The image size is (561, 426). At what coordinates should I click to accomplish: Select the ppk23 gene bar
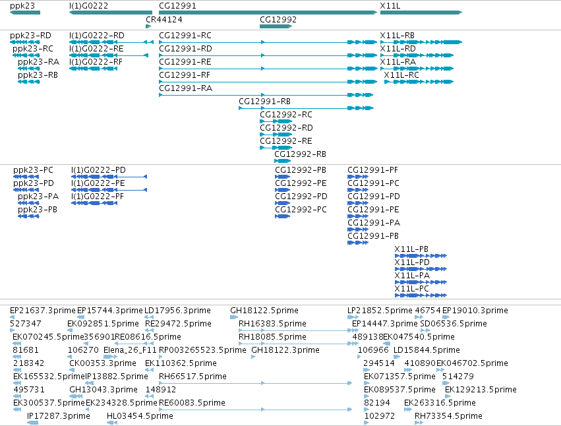click(25, 13)
